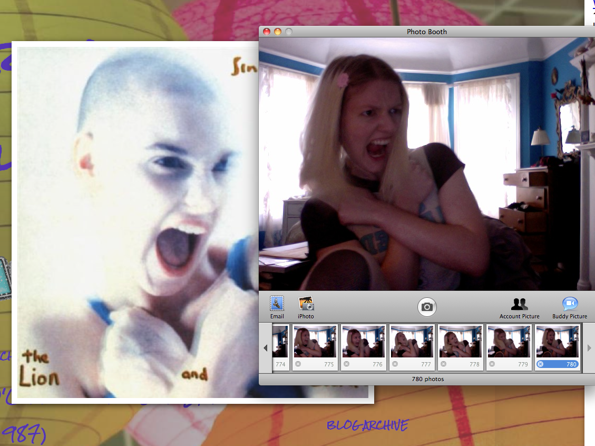The width and height of the screenshot is (595, 446).
Task: Close the Photo Booth window
Action: click(x=267, y=32)
